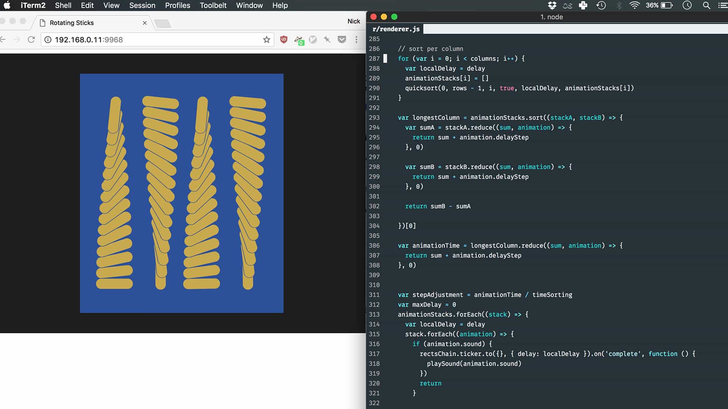Open Notification Center list icon
Screen dimensions: 728x409
point(722,5)
